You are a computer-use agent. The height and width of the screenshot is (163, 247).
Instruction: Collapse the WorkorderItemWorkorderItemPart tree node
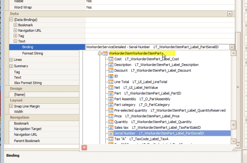[100, 54]
